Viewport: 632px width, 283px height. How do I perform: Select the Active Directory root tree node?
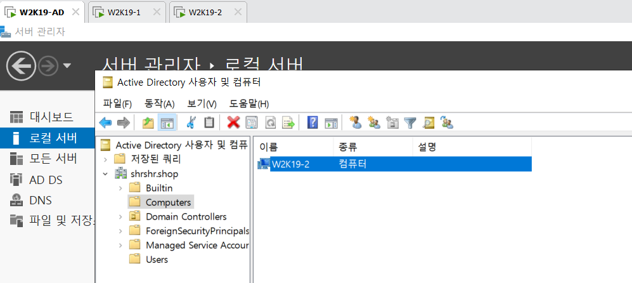coord(181,145)
